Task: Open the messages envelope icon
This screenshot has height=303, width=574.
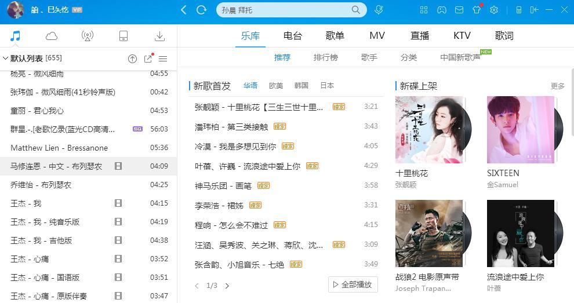Action: point(459,10)
